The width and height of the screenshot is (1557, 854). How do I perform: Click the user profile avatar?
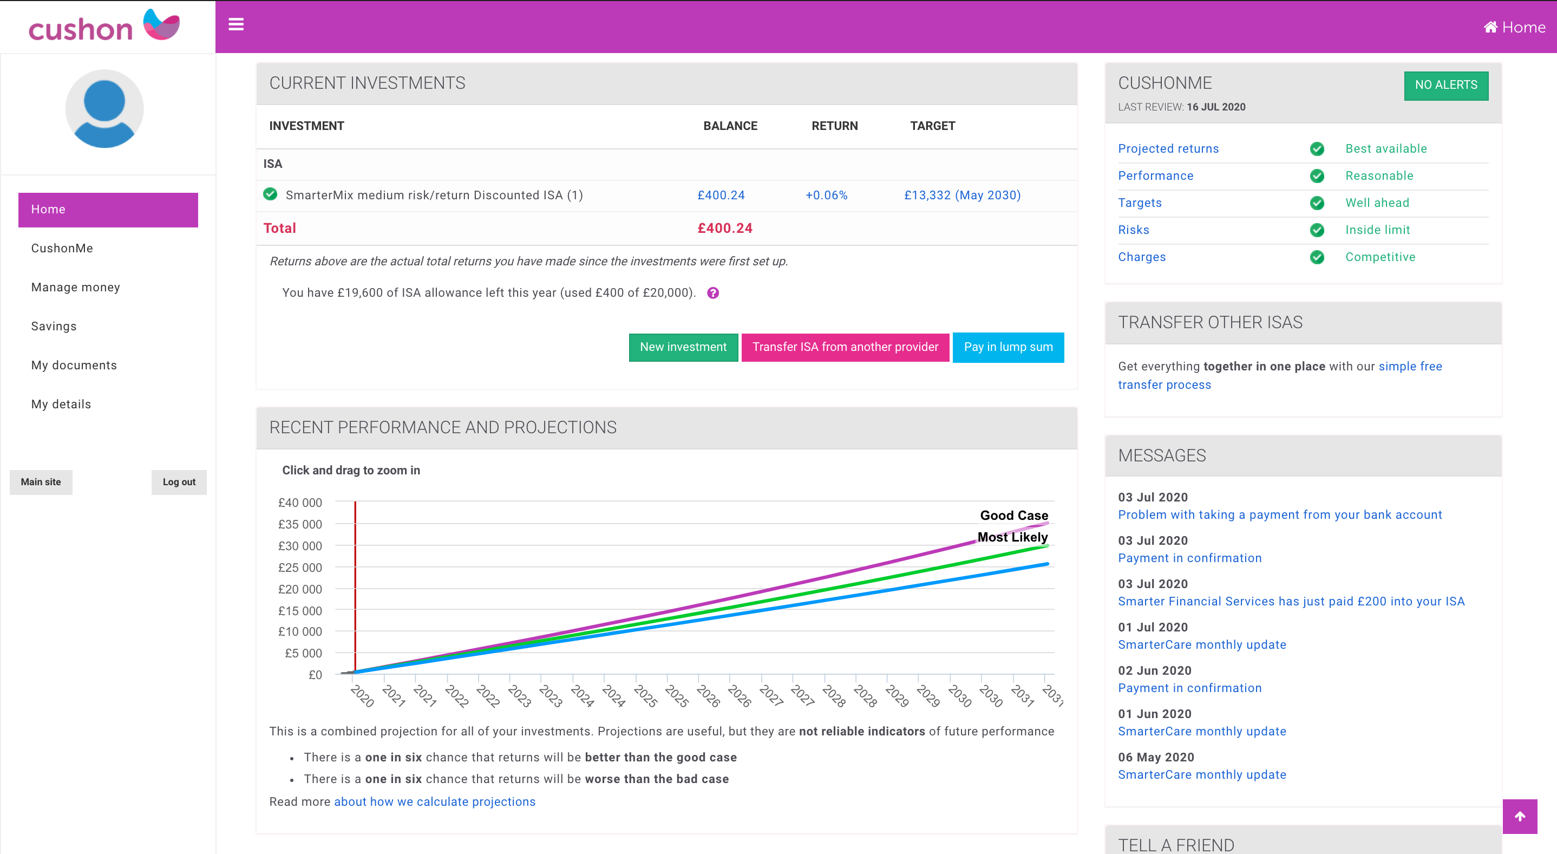[104, 108]
